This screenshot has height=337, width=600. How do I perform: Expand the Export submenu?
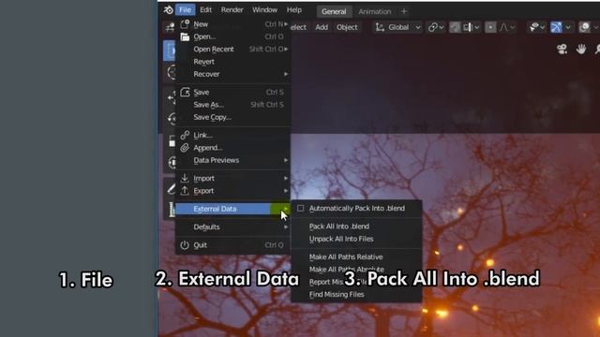click(232, 191)
